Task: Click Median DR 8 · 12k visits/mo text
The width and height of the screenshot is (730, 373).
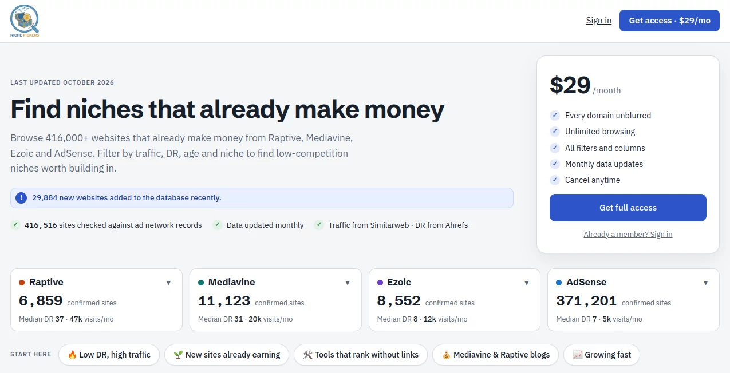Action: pyautogui.click(x=422, y=319)
